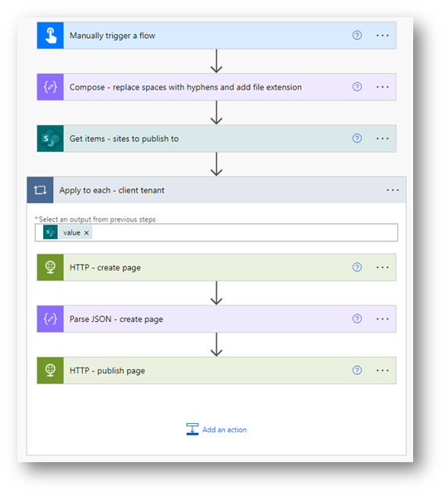Collapse the Apply to each header
This screenshot has width=448, height=497.
click(217, 190)
